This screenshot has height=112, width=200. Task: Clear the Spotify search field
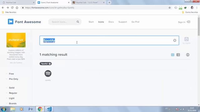[175, 40]
